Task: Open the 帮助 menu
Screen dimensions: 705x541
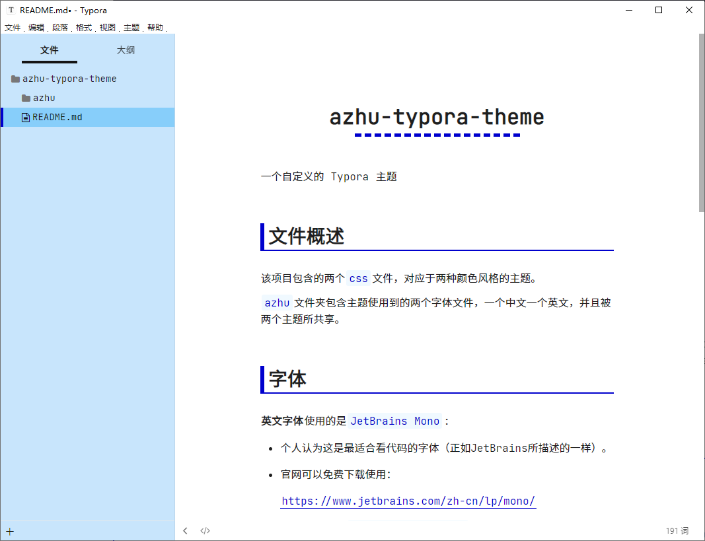Action: pyautogui.click(x=155, y=27)
